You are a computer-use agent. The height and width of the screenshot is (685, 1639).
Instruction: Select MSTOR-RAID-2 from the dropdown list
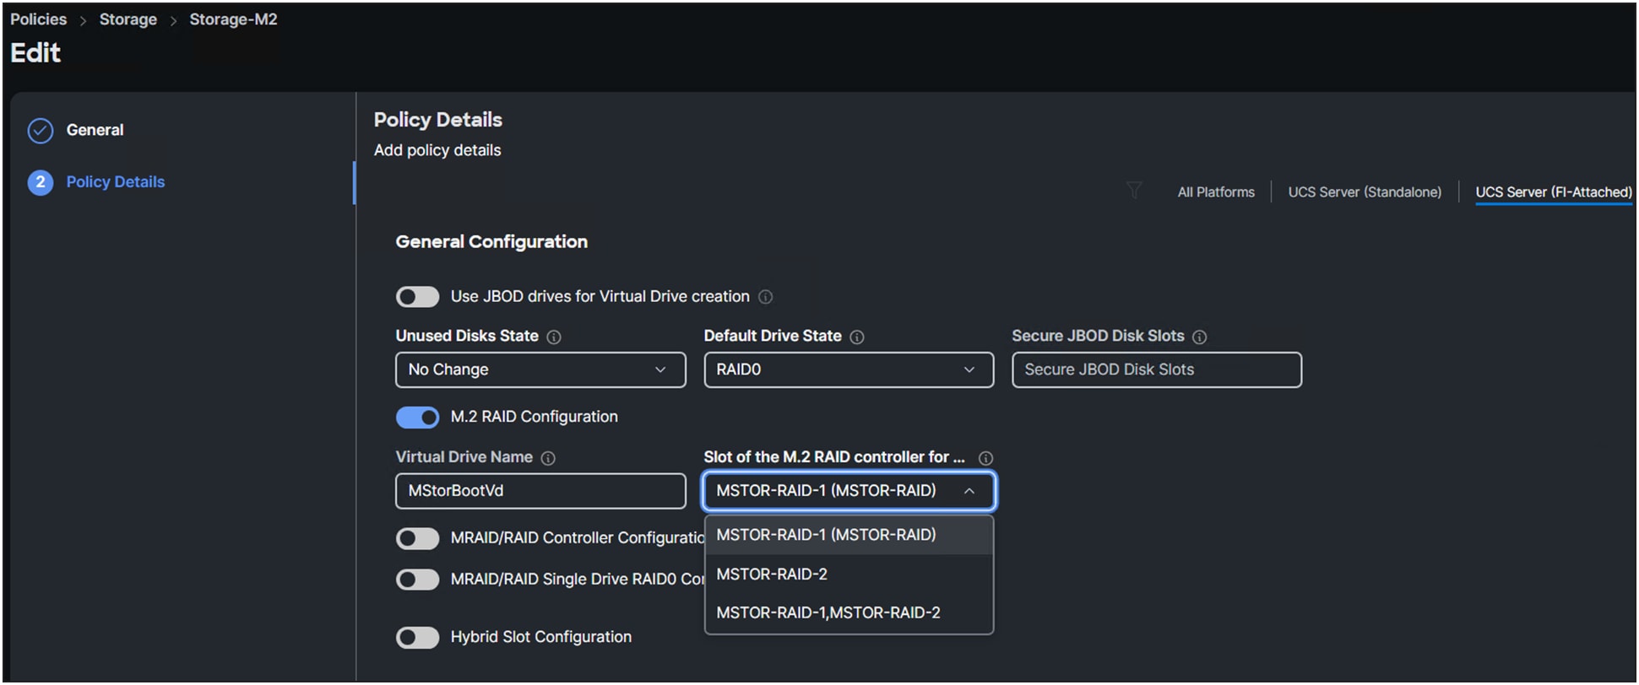(x=772, y=574)
